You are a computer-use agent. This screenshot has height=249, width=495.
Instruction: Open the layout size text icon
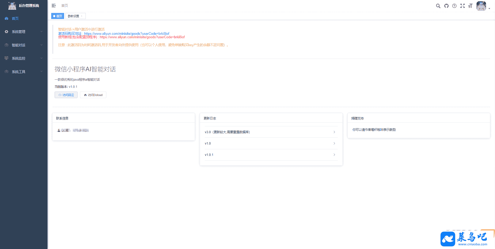tap(470, 6)
